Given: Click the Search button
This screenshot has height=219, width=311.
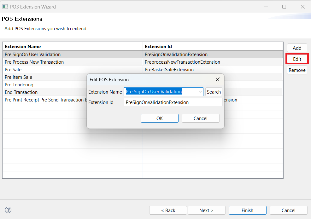Looking at the screenshot, I should pos(214,92).
